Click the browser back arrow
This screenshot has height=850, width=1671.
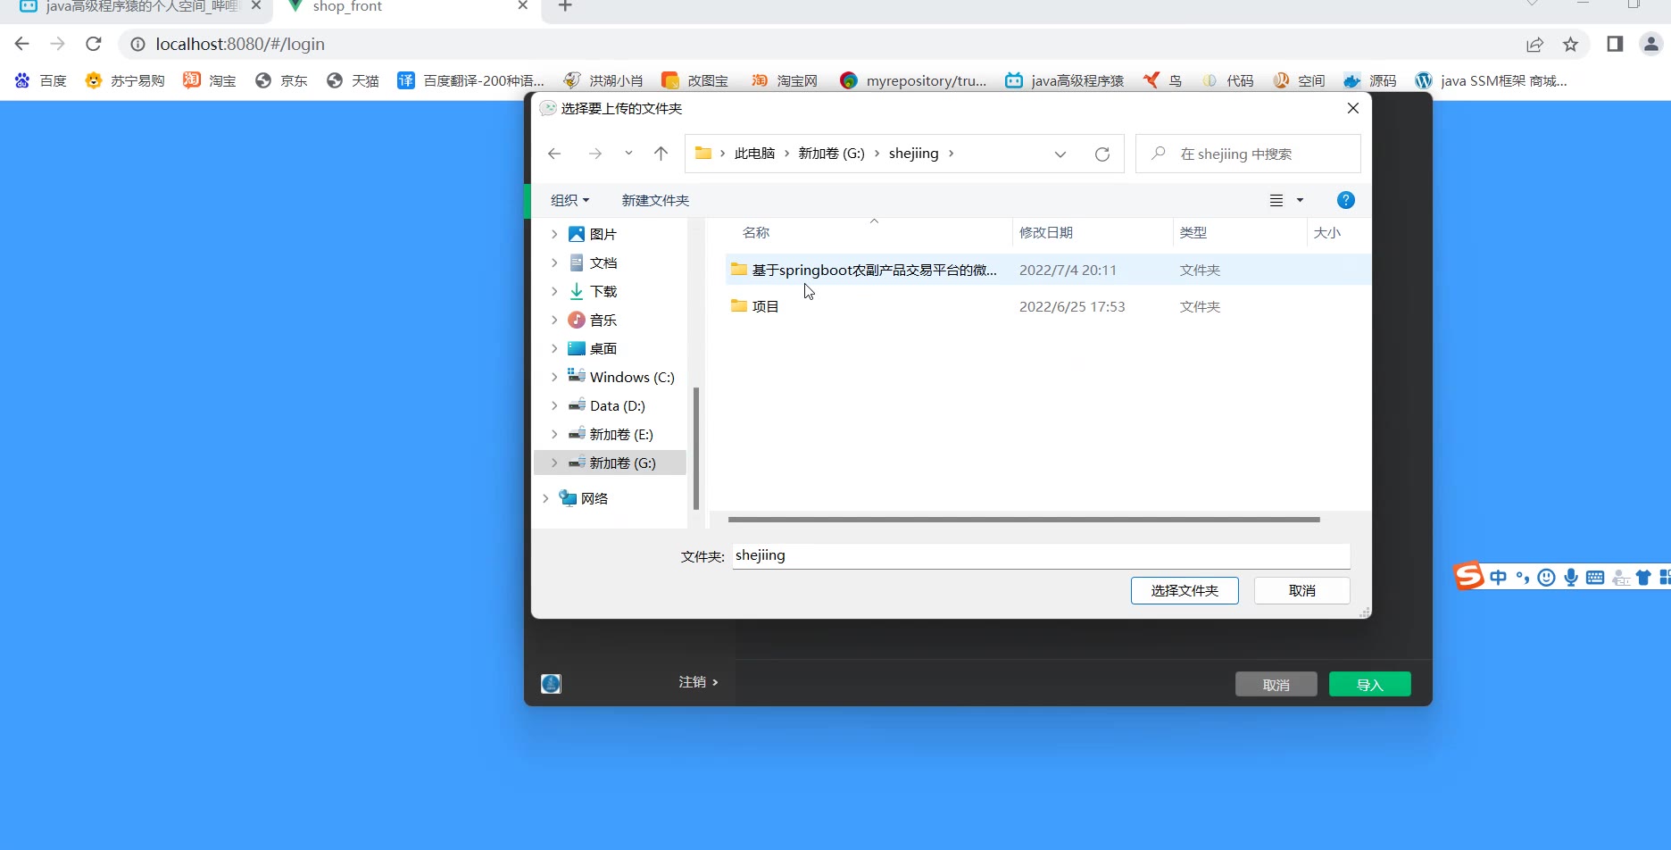pyautogui.click(x=22, y=44)
